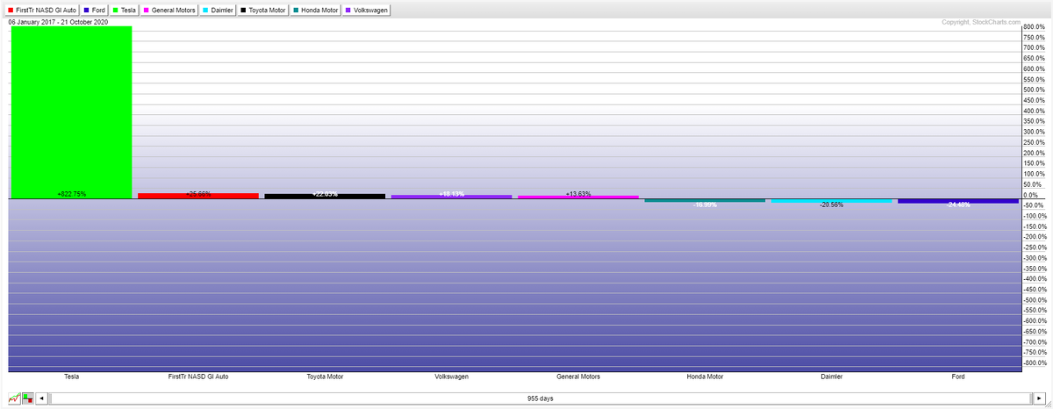This screenshot has width=1053, height=409.
Task: Click the teal Honda Motor bar
Action: [705, 201]
